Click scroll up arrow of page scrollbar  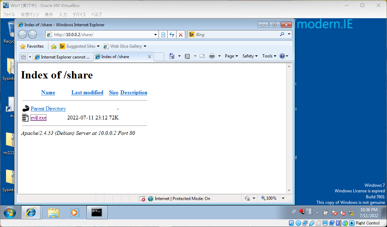tap(289, 66)
